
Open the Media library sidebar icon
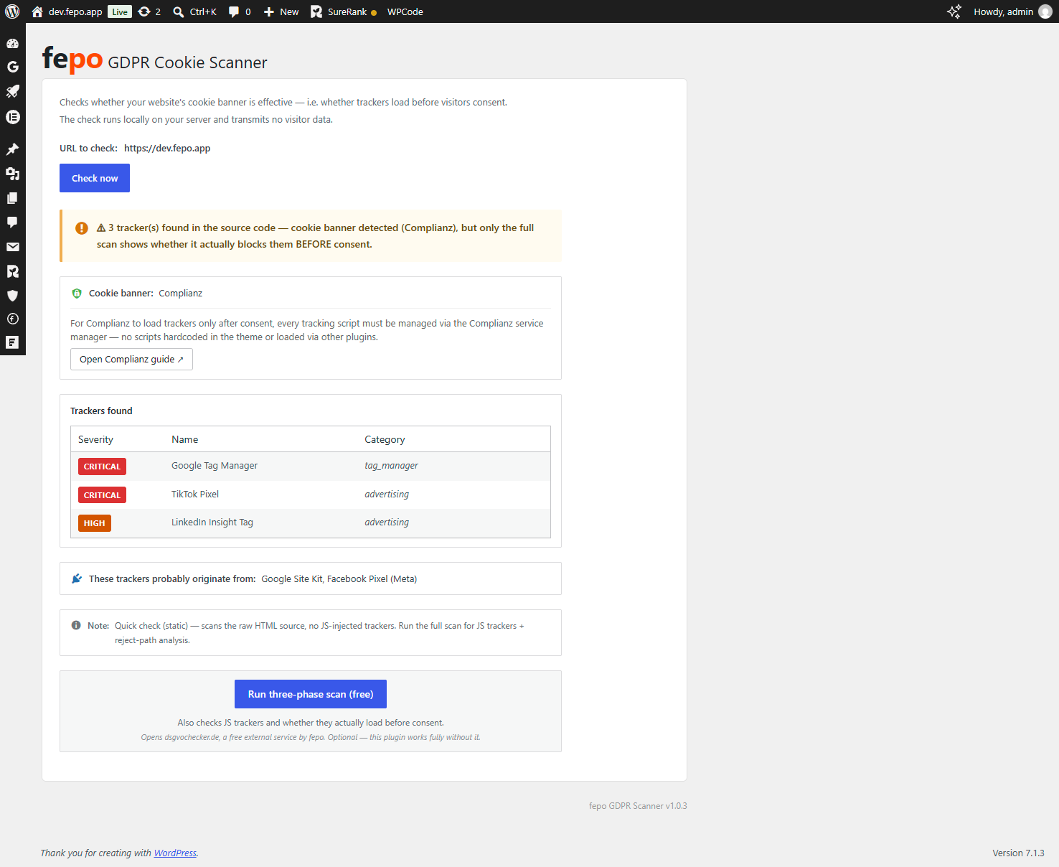[12, 174]
